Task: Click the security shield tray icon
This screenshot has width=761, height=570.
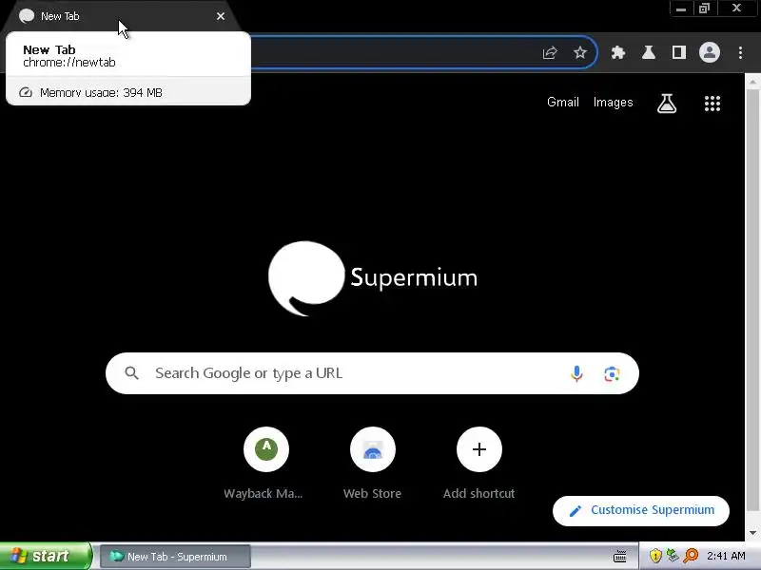Action: point(655,556)
